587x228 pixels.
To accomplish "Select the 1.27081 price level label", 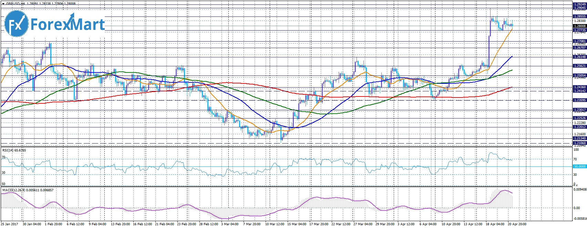I will (579, 41).
